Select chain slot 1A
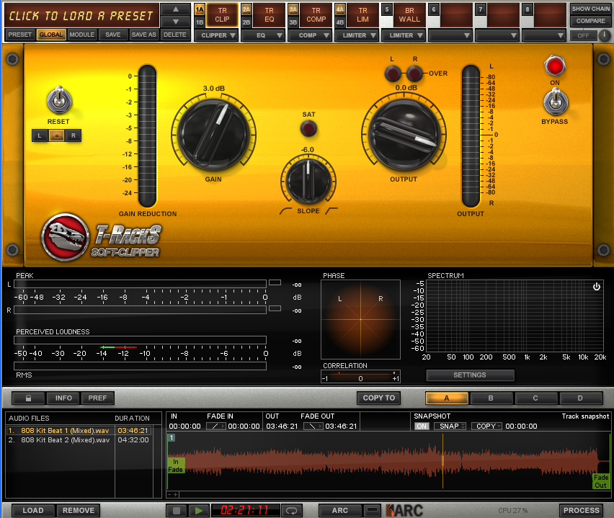This screenshot has width=614, height=518. point(200,9)
